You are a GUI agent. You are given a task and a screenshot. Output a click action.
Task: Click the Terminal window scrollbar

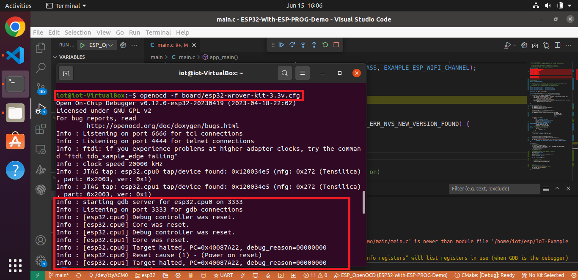363,202
